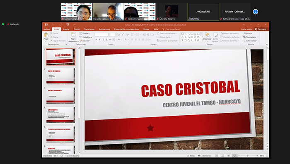Open the Revisar tab
The width and height of the screenshot is (290, 164).
146,29
